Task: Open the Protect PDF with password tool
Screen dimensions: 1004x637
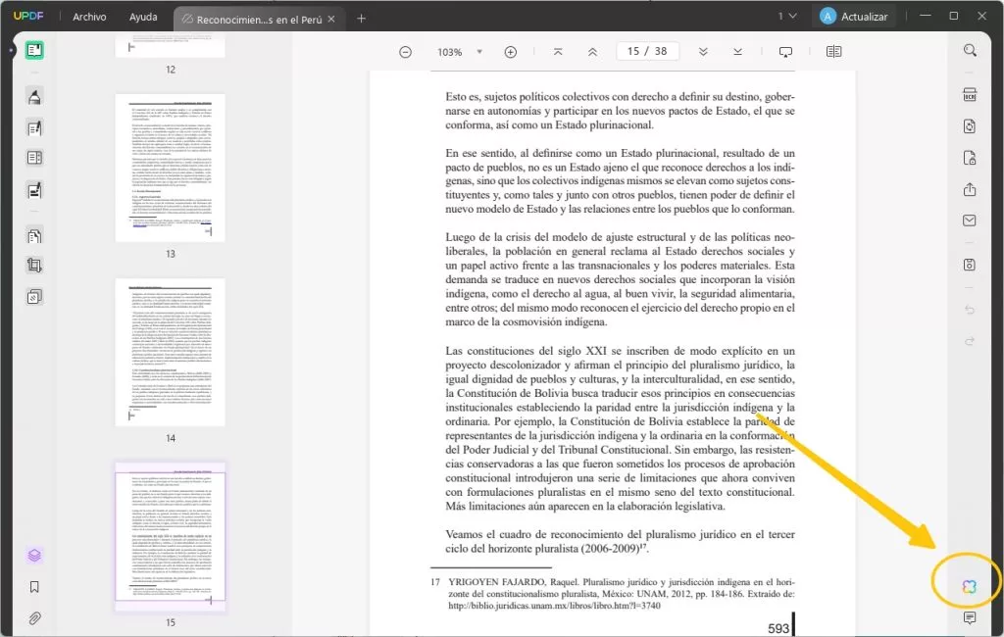Action: (970, 158)
